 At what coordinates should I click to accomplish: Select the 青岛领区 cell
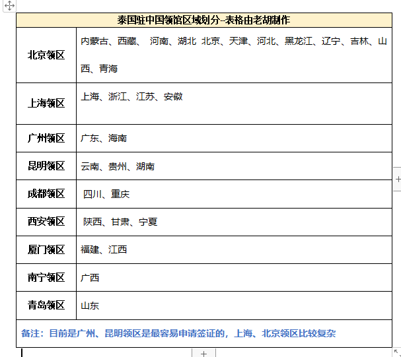point(46,306)
